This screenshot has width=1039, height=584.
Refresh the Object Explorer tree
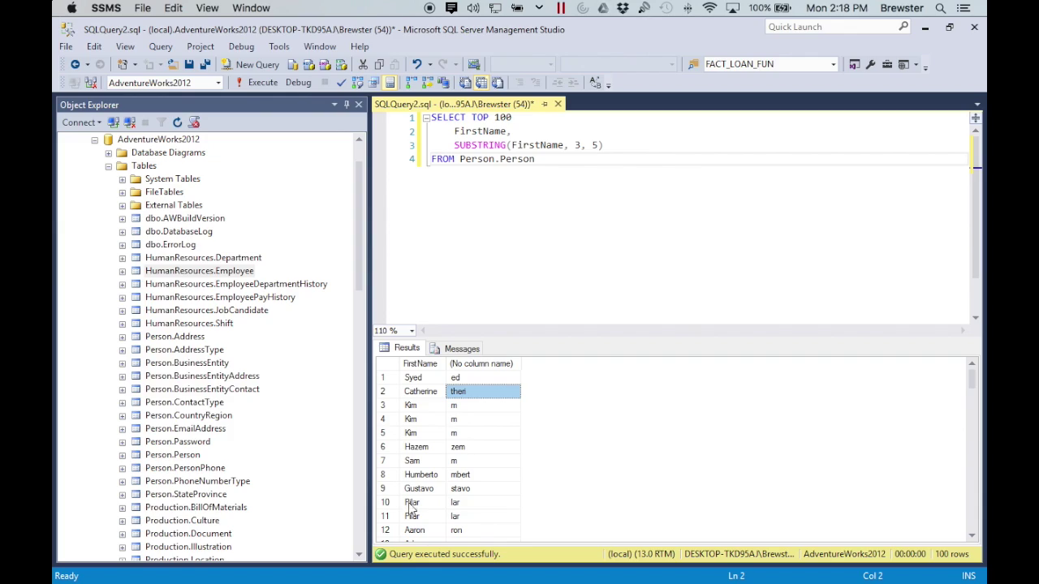tap(177, 122)
